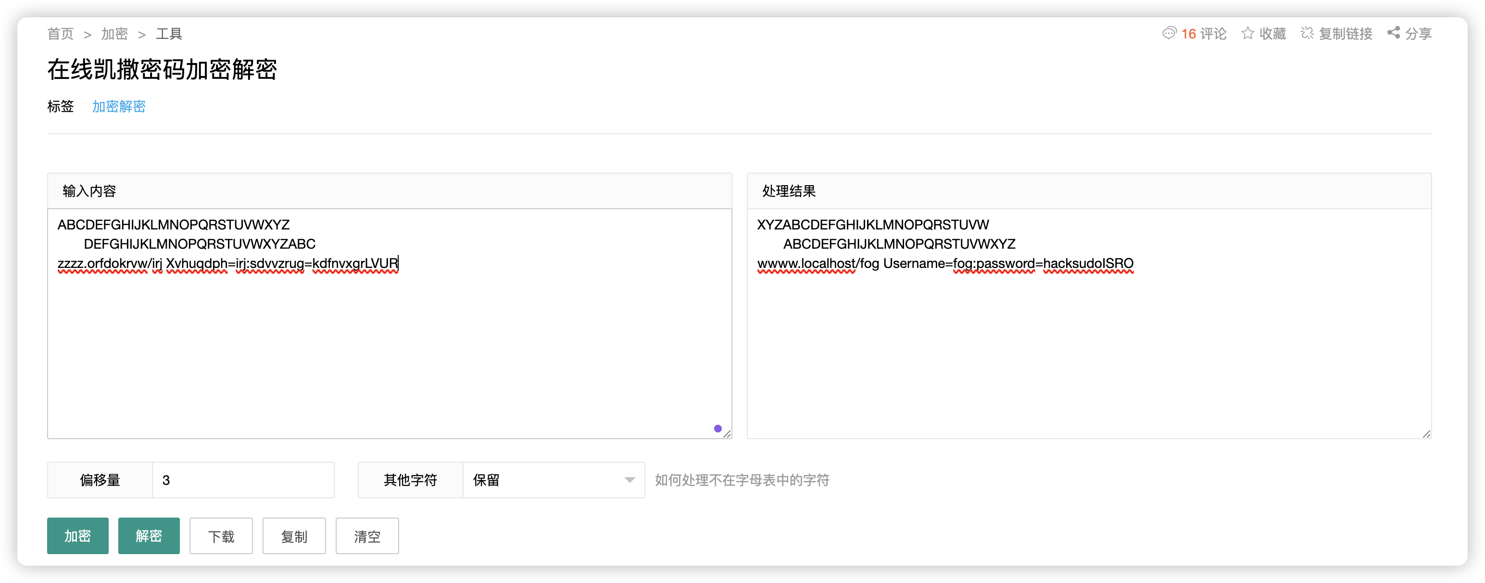Click the 如何处理不在字母表中的字符 hint text
Viewport: 1485px width, 583px height.
[742, 480]
